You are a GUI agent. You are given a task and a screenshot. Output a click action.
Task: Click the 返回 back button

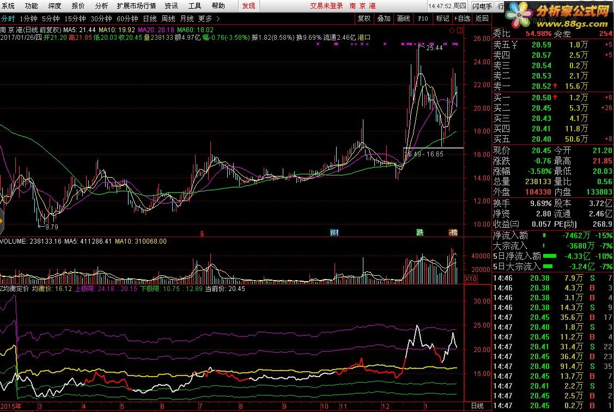click(482, 19)
